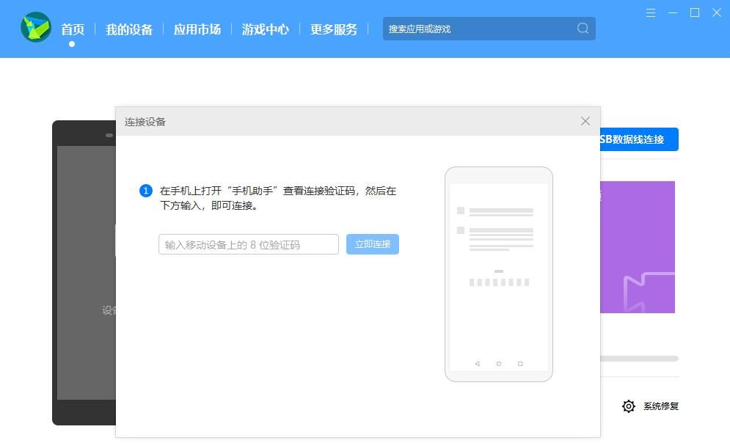Open 系统修复
The image size is (730, 443).
(x=660, y=406)
